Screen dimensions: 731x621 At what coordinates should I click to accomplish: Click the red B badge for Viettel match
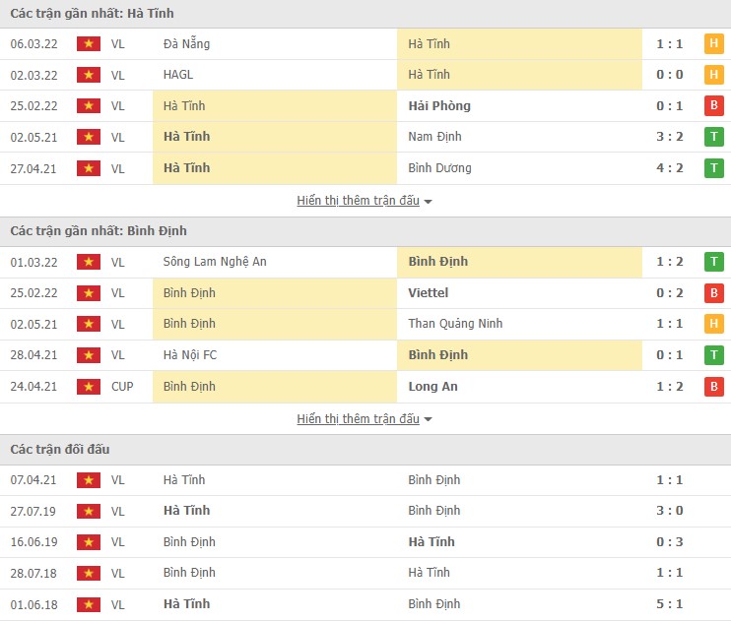point(713,293)
